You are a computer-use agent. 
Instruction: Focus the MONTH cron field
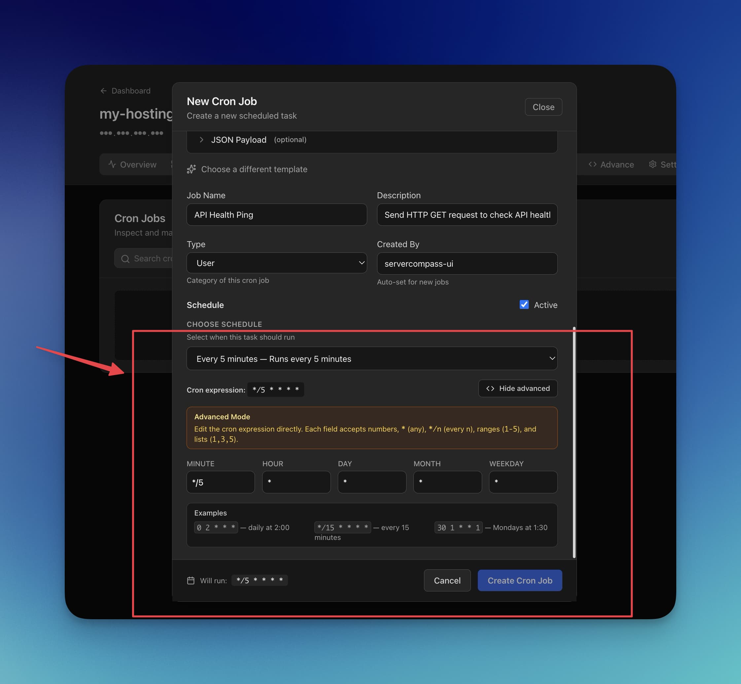(448, 482)
